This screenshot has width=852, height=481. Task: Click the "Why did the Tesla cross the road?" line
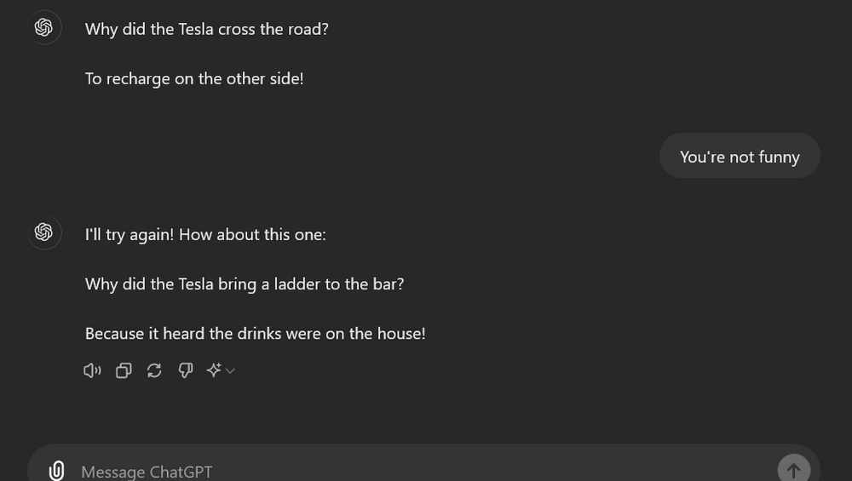click(x=206, y=29)
